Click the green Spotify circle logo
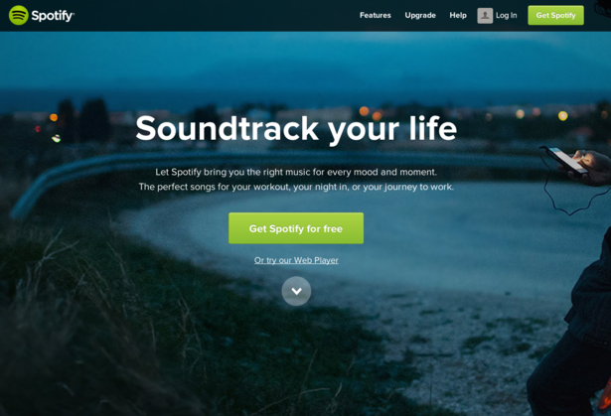 pos(18,15)
